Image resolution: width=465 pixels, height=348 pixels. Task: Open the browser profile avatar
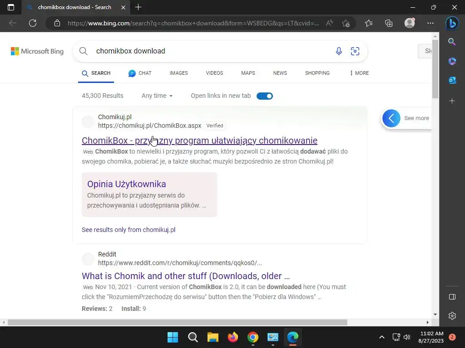(410, 23)
